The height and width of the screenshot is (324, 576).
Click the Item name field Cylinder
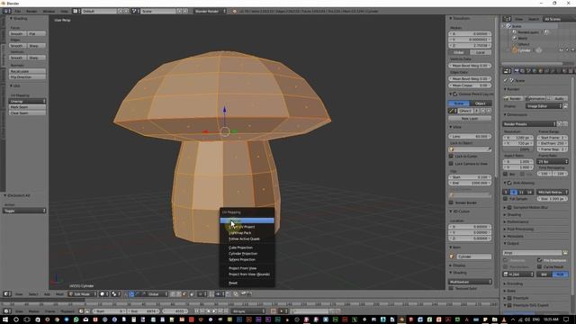tap(473, 256)
